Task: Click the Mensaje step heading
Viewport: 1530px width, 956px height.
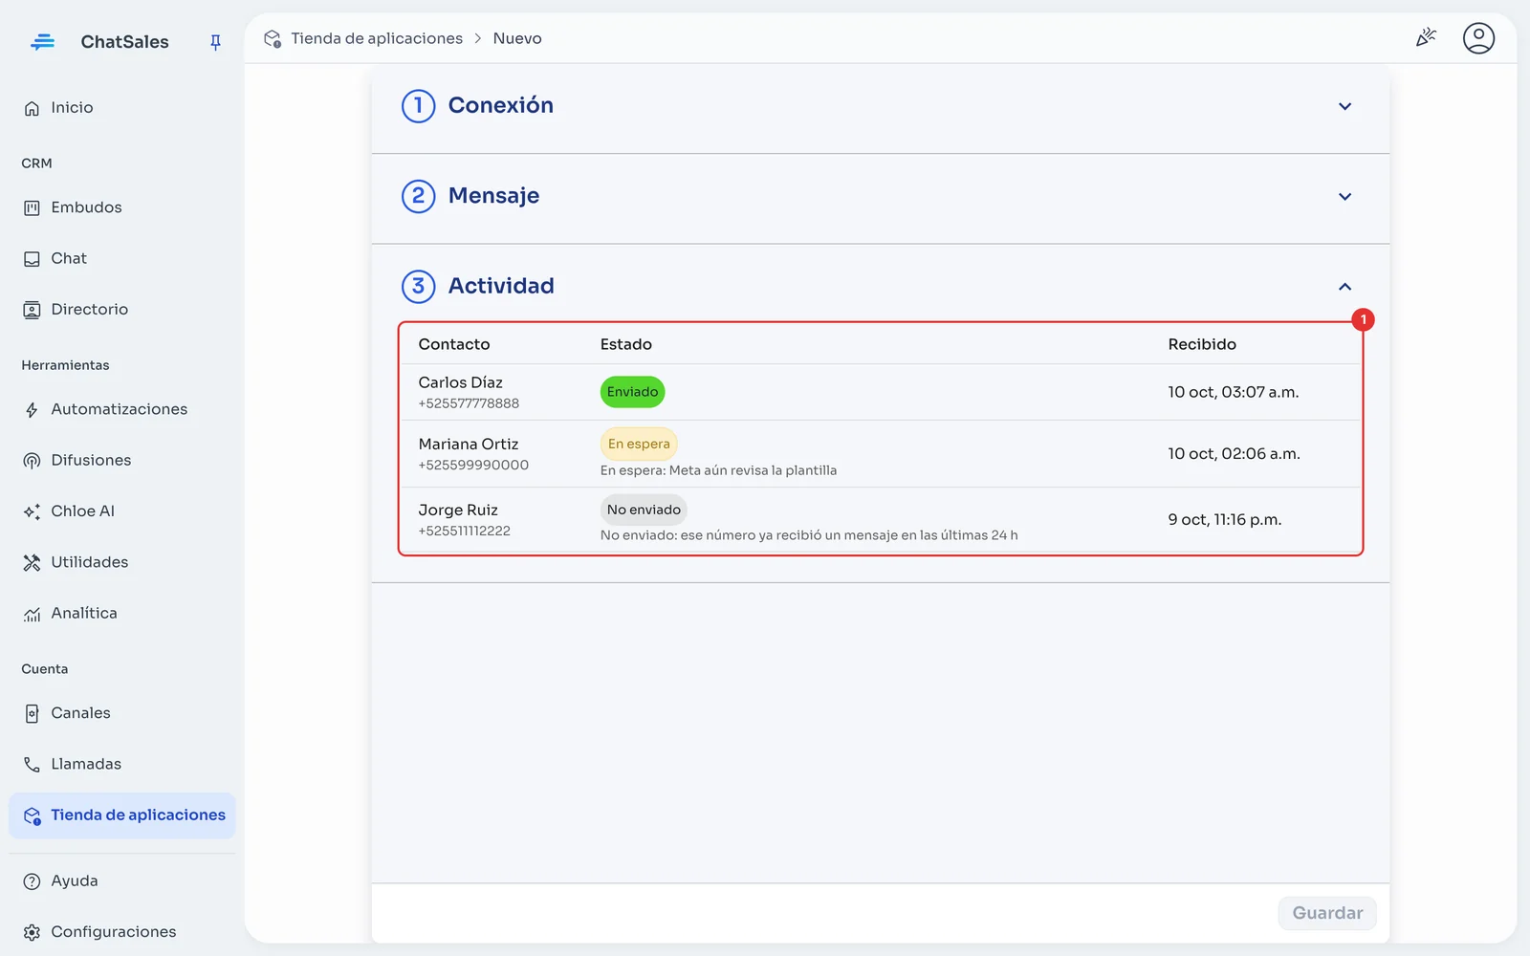Action: point(493,196)
